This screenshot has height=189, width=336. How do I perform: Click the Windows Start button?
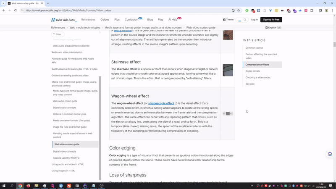pos(4,185)
